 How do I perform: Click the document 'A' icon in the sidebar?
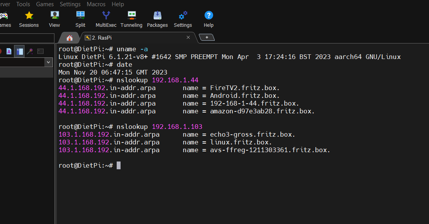coord(9,51)
